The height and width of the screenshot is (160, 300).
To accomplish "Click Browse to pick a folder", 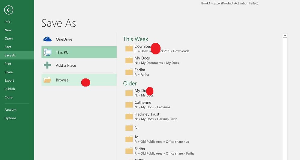I will click(79, 80).
